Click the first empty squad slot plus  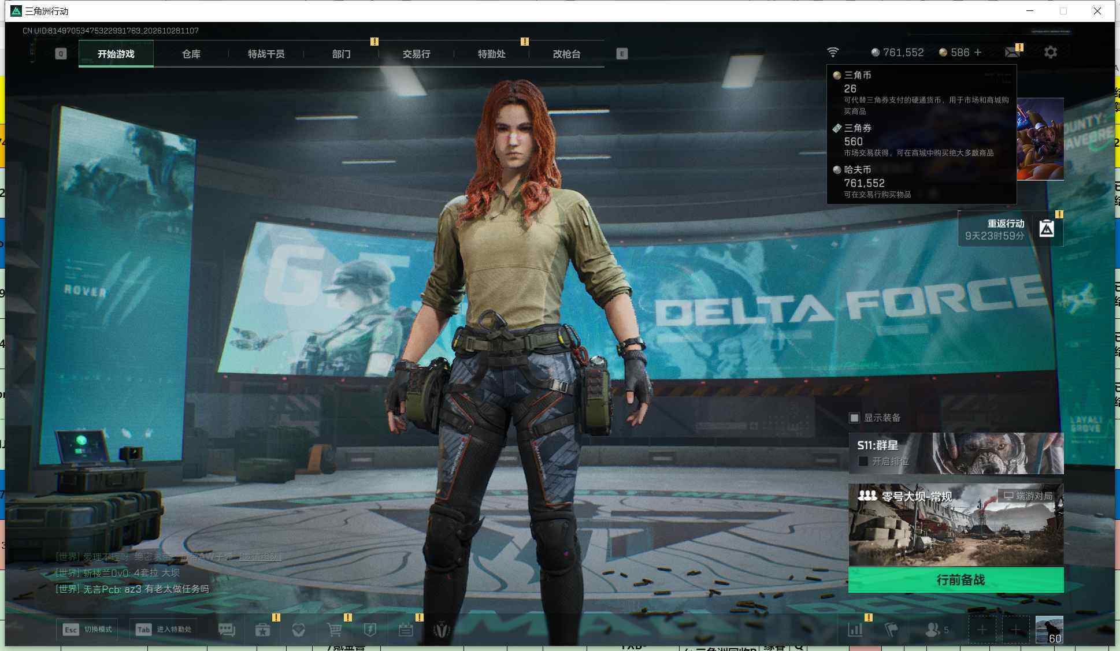(x=982, y=630)
